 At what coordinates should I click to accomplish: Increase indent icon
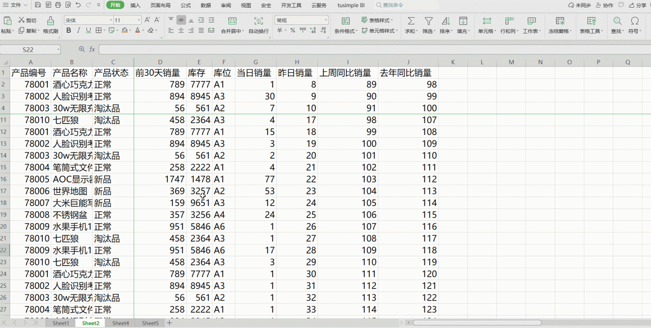pos(212,20)
